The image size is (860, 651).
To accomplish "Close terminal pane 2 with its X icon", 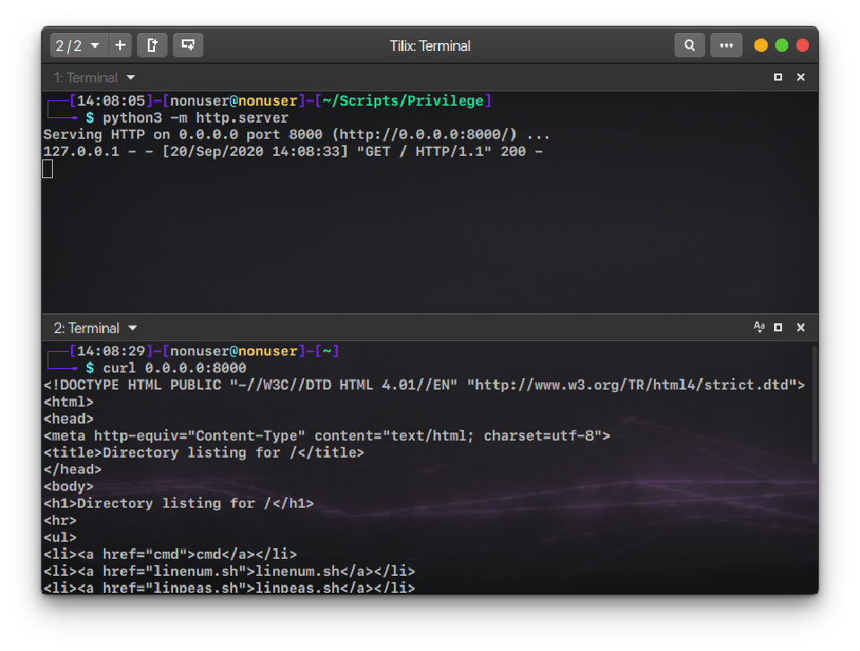I will (801, 329).
